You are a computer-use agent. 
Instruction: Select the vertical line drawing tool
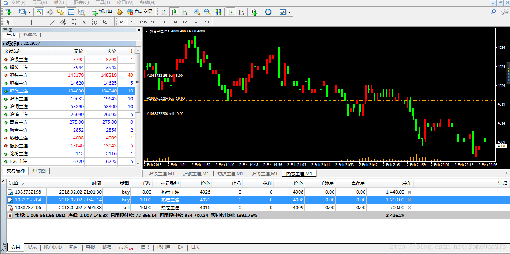(32, 22)
